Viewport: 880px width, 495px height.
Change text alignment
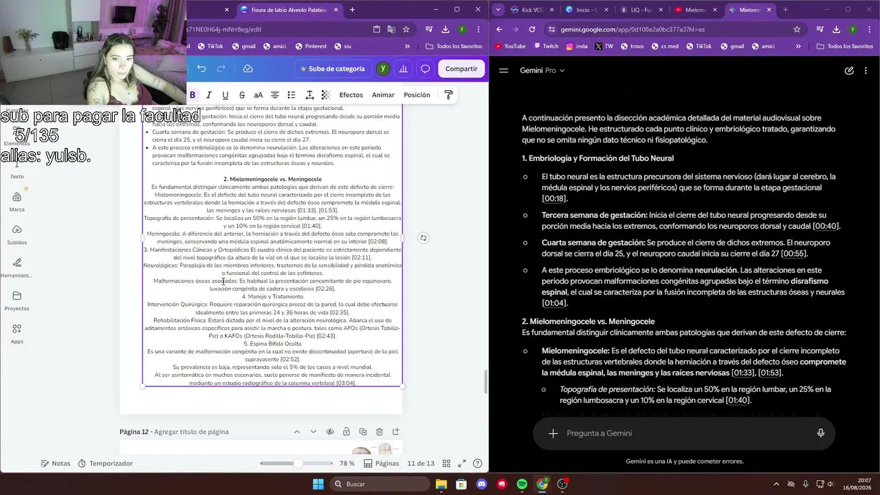274,95
